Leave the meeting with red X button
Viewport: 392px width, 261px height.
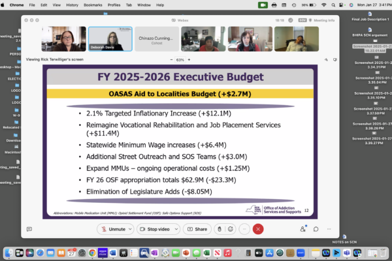tap(258, 229)
